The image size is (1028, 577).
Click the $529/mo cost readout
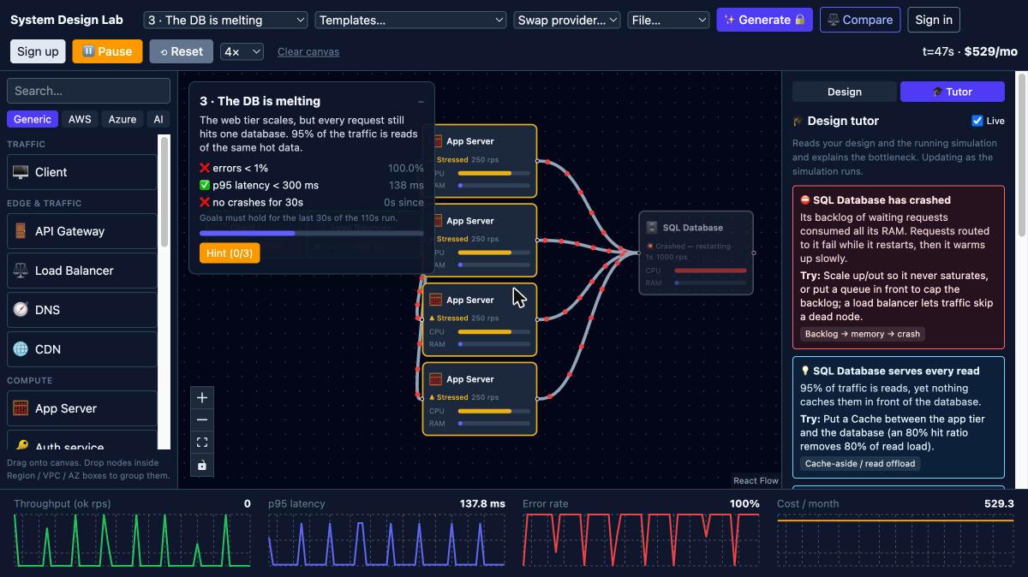click(990, 51)
